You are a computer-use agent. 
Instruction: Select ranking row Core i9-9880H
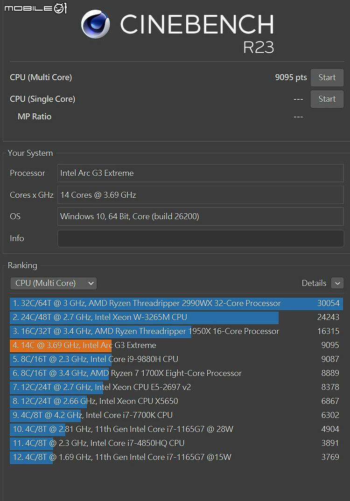[x=176, y=359]
